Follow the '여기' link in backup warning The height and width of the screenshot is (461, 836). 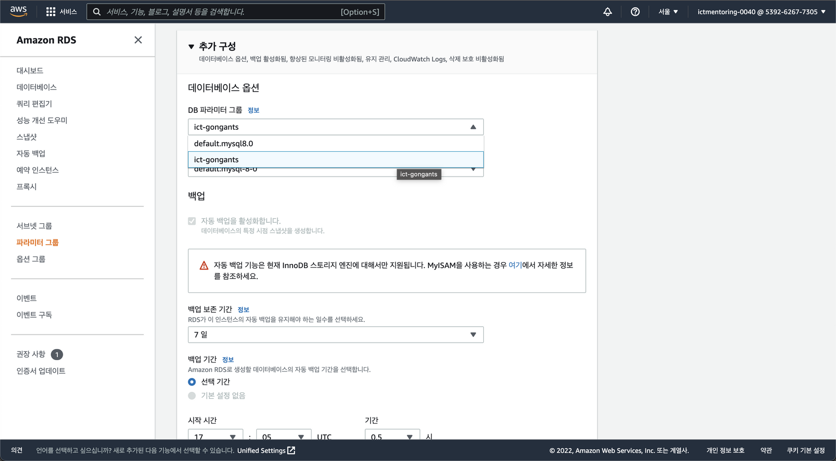click(x=515, y=266)
